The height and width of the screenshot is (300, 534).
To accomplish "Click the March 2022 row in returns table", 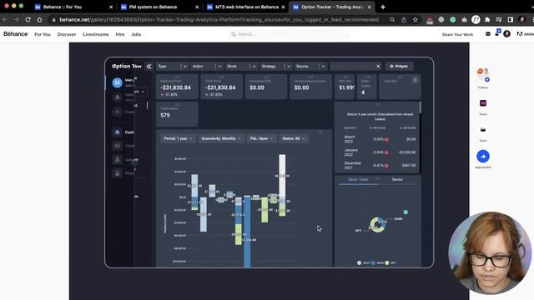I will [x=380, y=139].
